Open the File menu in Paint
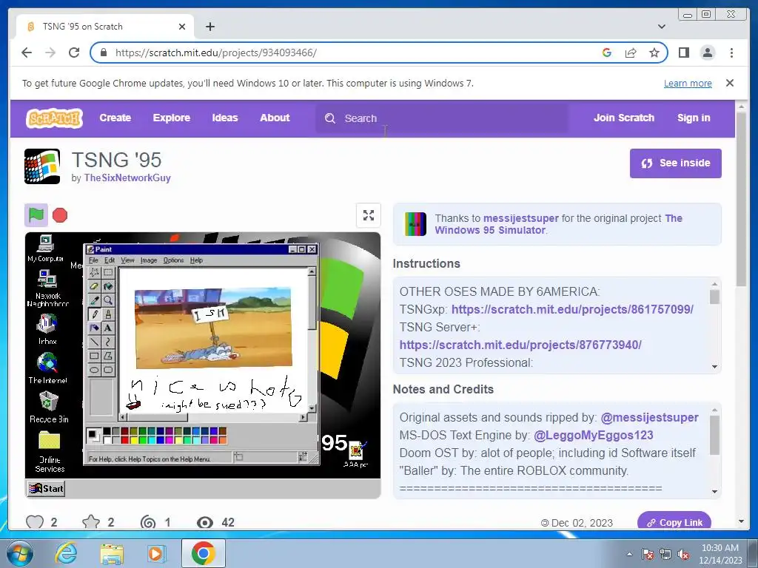The width and height of the screenshot is (758, 568). tap(93, 260)
